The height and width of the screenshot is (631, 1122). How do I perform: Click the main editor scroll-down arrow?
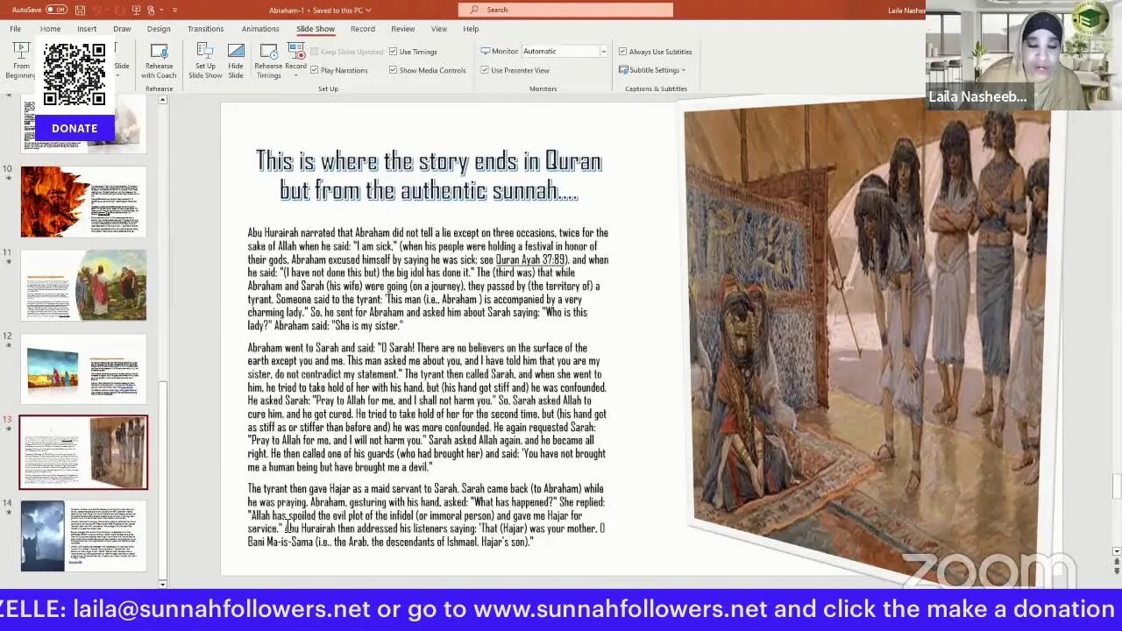tap(1116, 552)
